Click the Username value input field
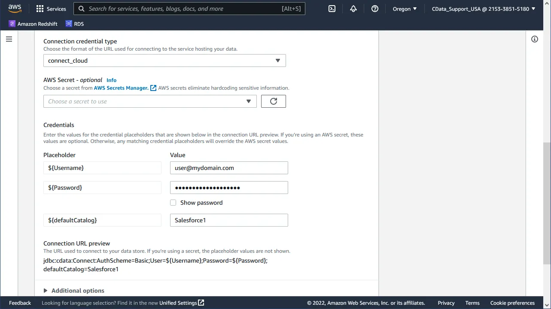 click(x=229, y=168)
